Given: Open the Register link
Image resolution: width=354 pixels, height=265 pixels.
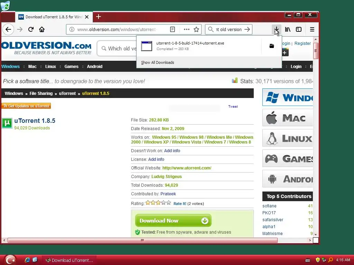Looking at the screenshot, I should [x=302, y=43].
